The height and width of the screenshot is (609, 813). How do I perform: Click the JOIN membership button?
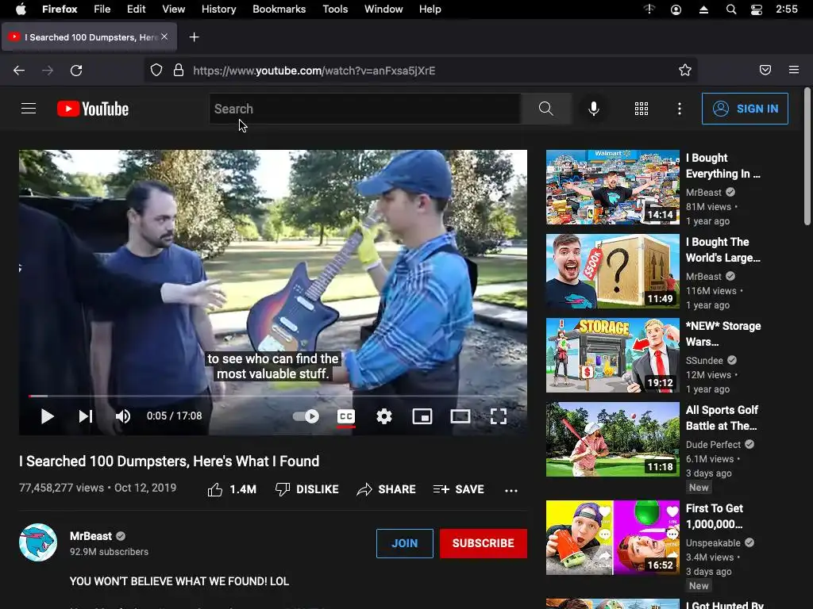pos(404,543)
